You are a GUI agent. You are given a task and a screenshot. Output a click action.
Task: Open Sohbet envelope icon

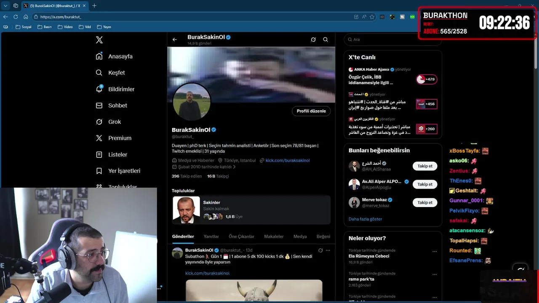click(x=99, y=106)
